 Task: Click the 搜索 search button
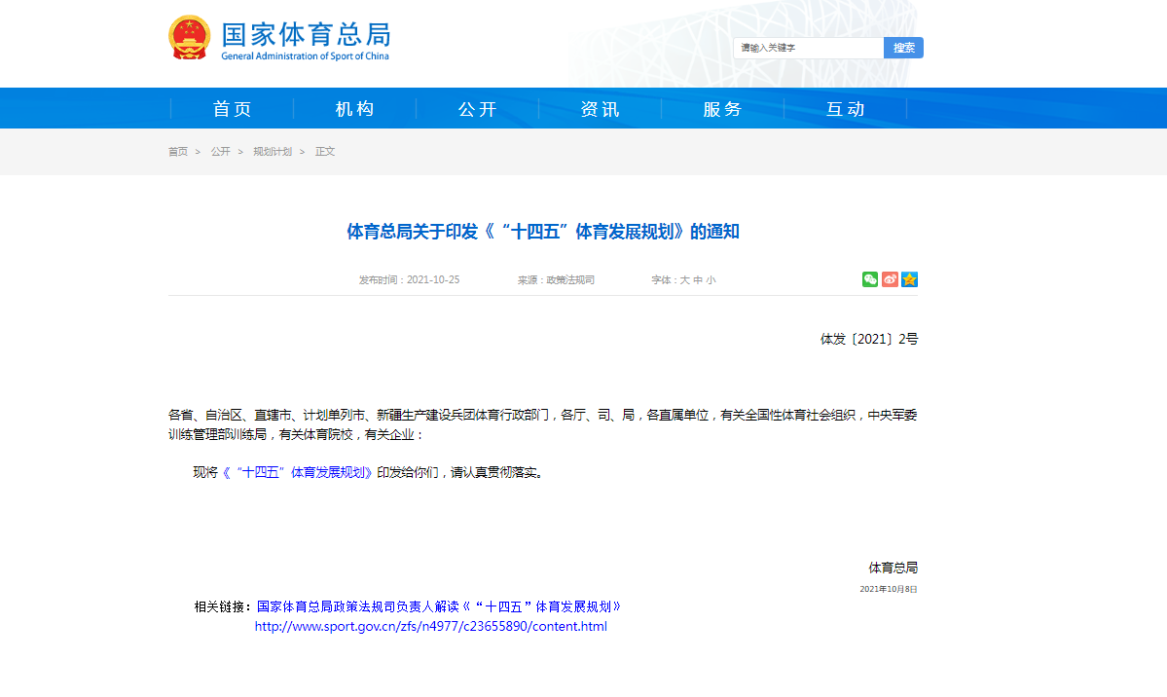pos(903,48)
